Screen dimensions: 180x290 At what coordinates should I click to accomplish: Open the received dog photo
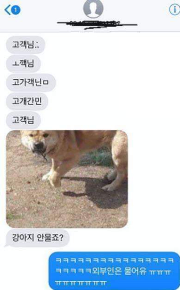[x=67, y=179]
